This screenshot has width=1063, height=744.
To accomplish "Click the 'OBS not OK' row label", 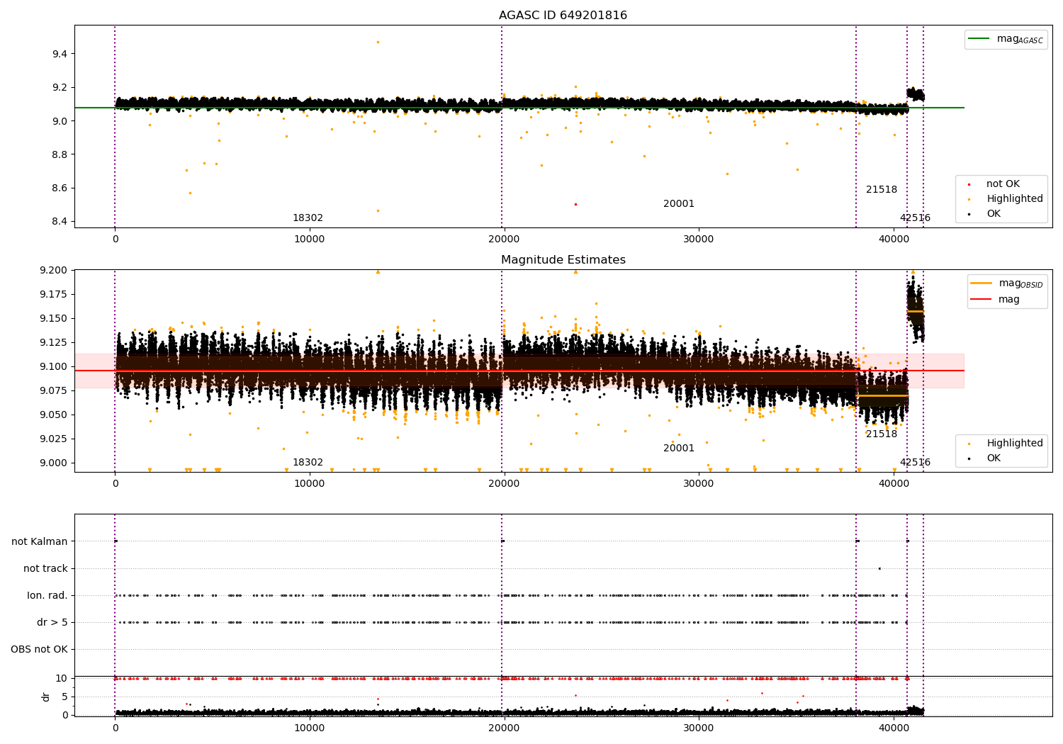I will click(x=39, y=650).
